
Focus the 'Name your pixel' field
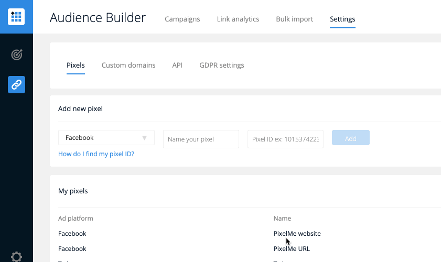point(201,139)
